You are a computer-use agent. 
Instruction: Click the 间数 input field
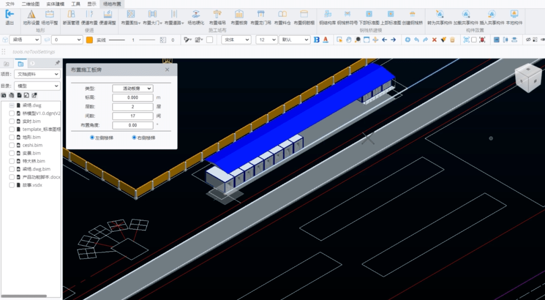coord(133,116)
